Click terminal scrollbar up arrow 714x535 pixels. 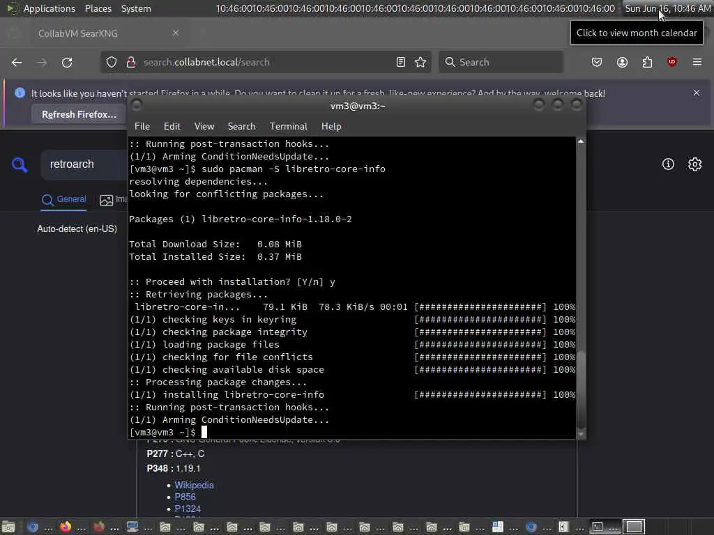point(581,141)
